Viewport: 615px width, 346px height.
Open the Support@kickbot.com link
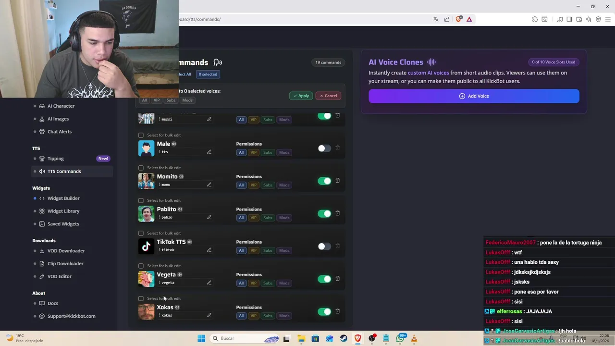[71, 316]
